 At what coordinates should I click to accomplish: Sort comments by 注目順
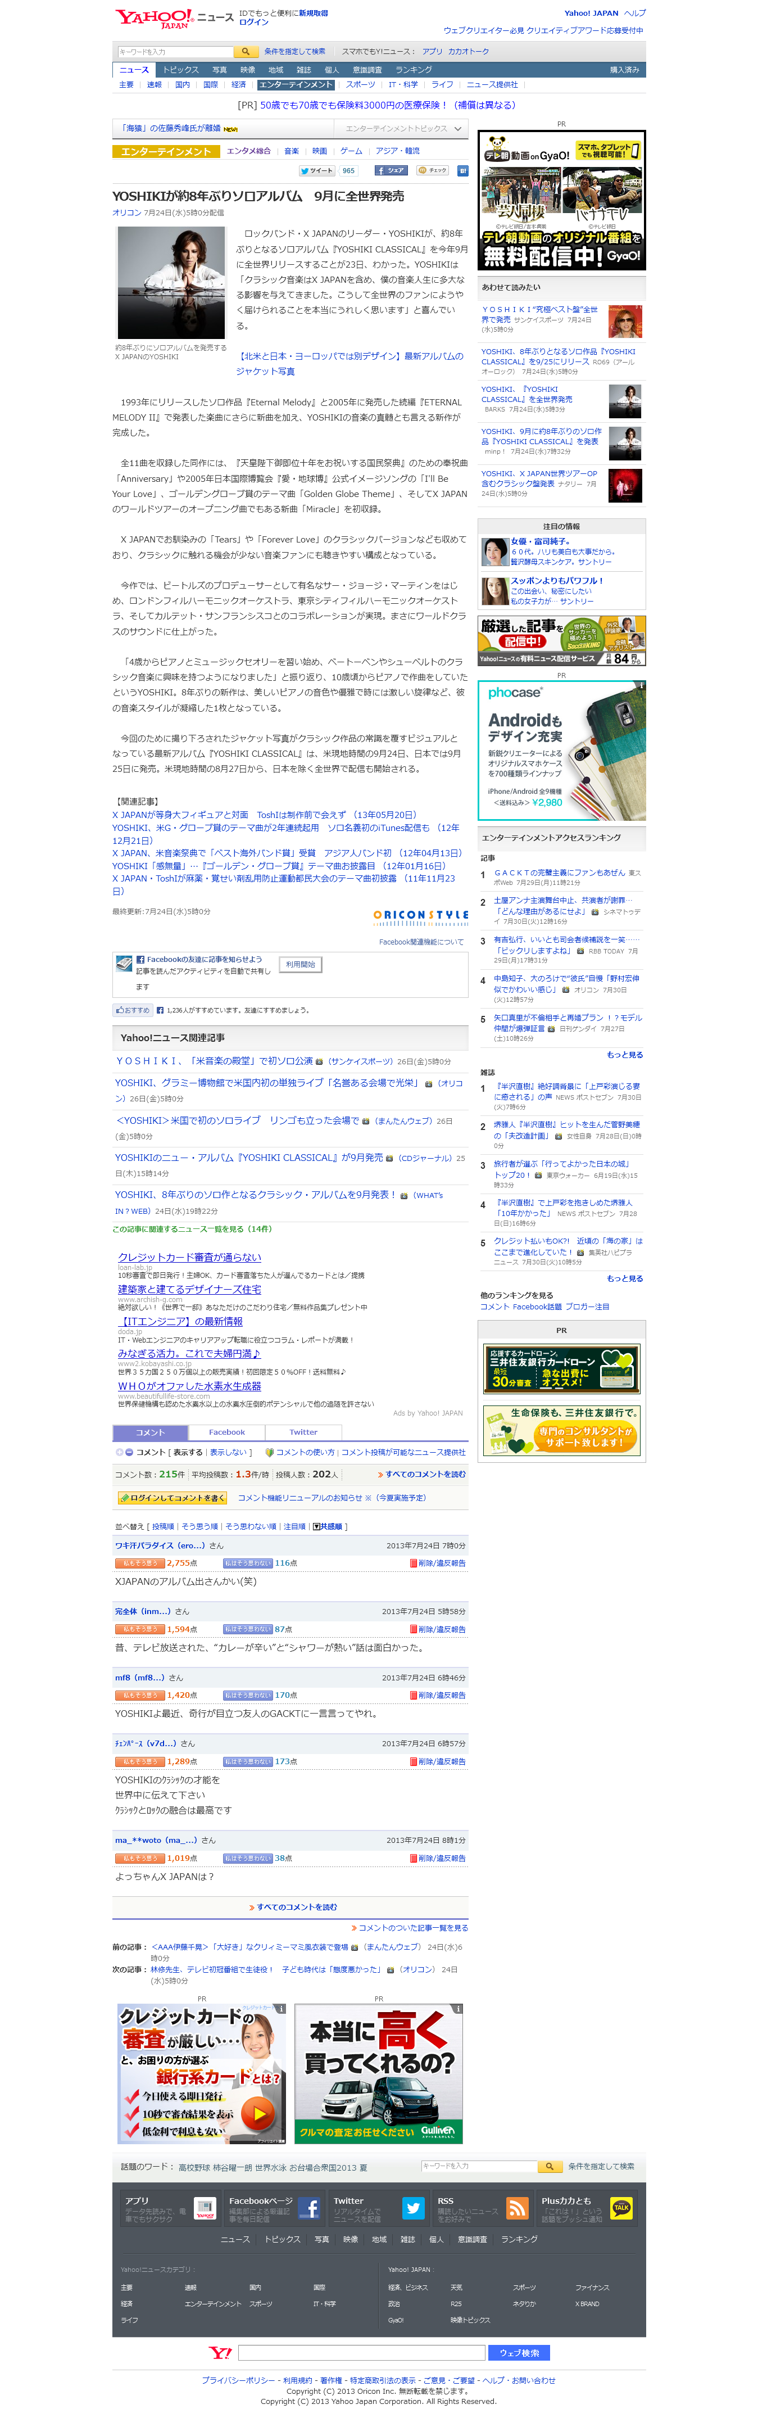pos(294,1526)
